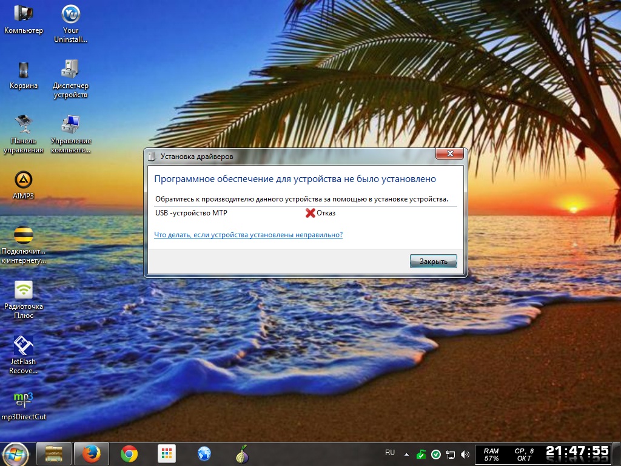Click the JetFlash Recovery desktop icon

click(24, 346)
